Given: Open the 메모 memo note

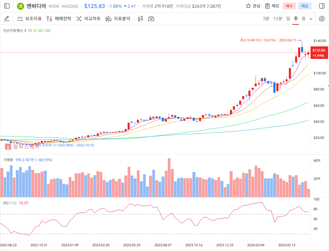Looking at the screenshot, I should pos(272,6).
